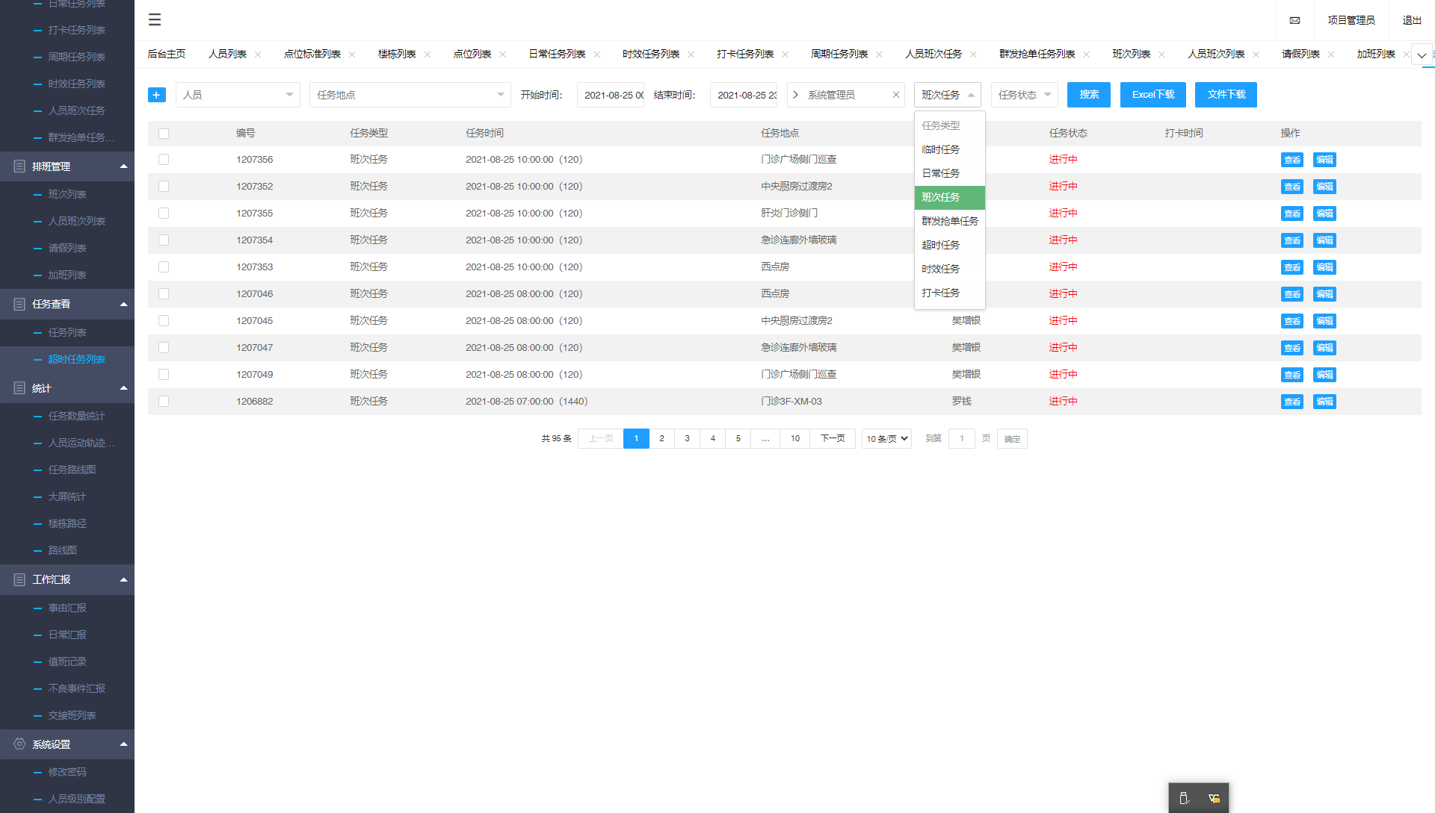Click the 排班管理 sidebar section icon

tap(19, 166)
